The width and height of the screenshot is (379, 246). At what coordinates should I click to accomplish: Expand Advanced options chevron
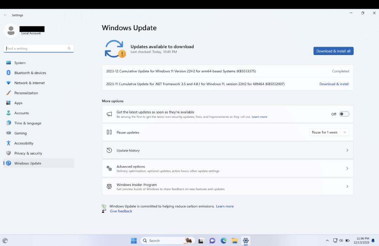tap(347, 168)
